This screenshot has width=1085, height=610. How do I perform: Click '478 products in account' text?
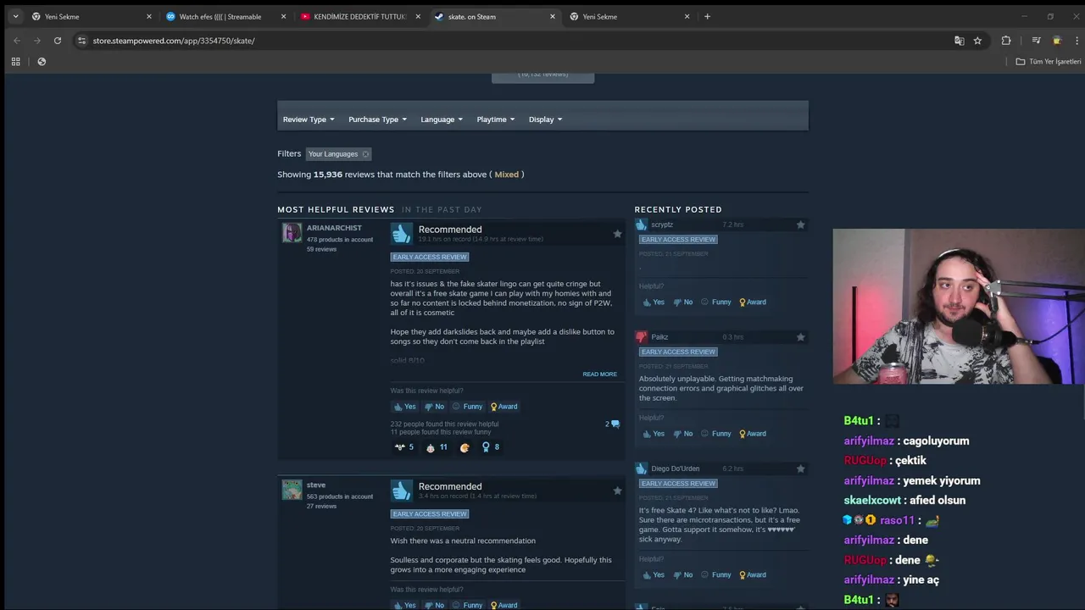[340, 240]
